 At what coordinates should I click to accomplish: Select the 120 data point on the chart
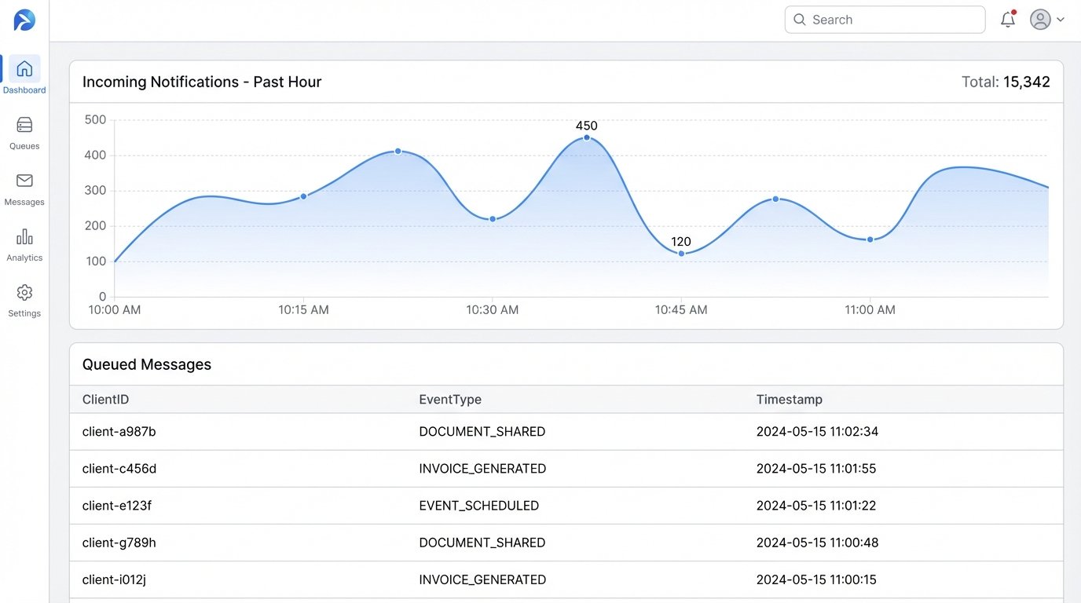pyautogui.click(x=680, y=254)
